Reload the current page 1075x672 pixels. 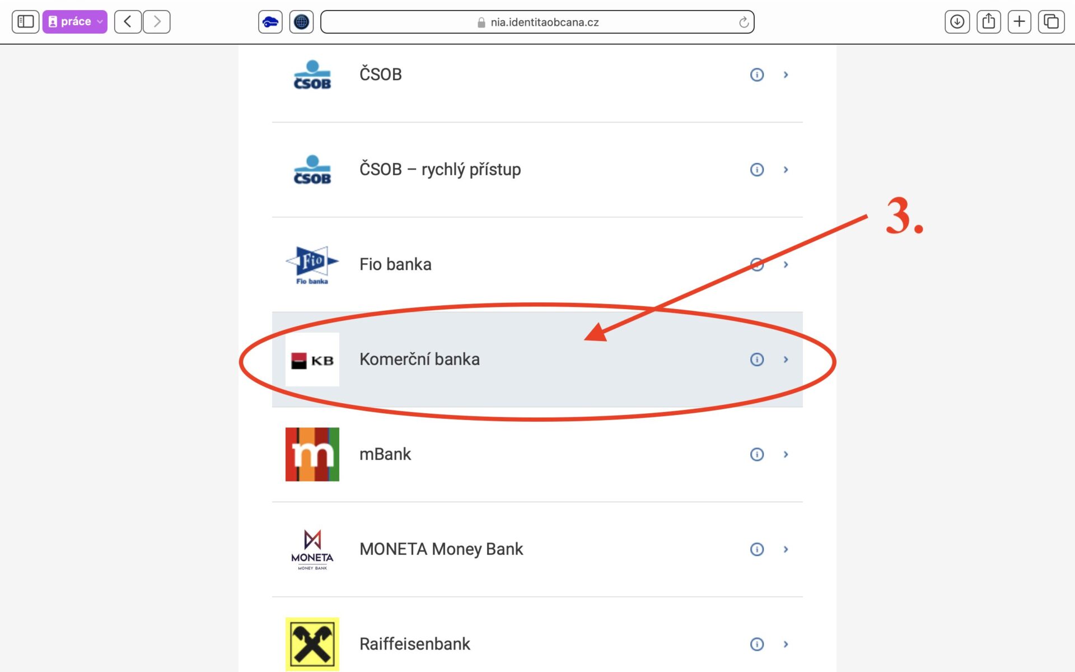pos(744,22)
